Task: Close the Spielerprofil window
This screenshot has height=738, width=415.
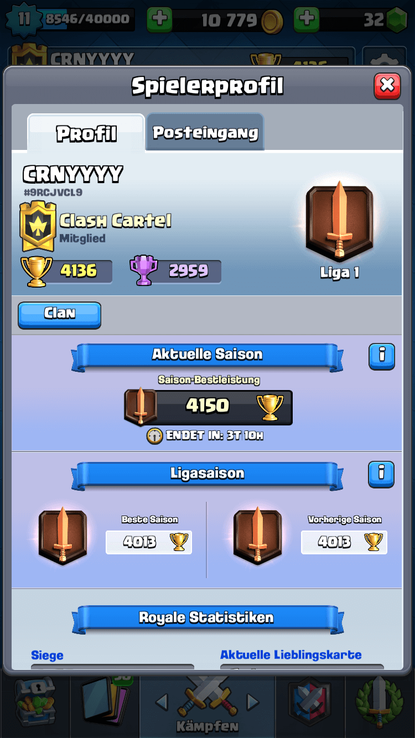Action: [387, 86]
